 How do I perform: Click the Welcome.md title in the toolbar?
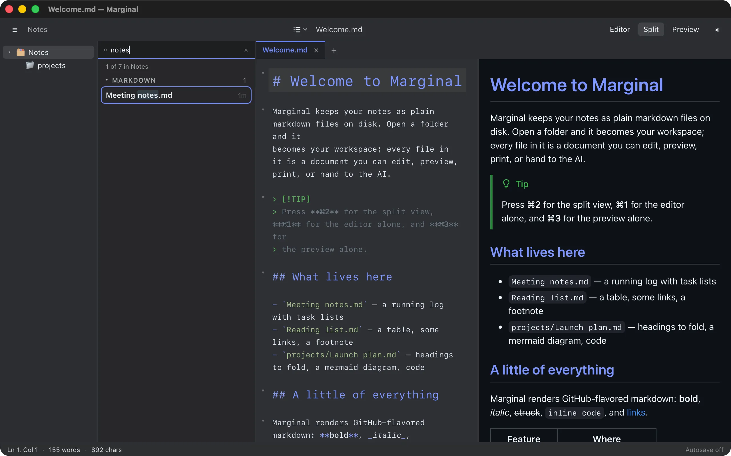coord(339,30)
